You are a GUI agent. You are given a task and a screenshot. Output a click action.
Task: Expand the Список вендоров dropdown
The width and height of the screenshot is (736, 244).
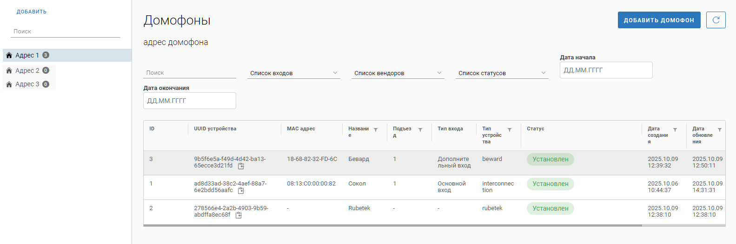398,73
